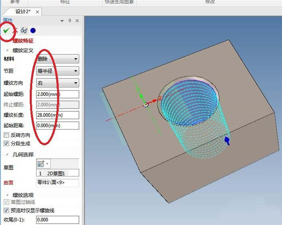Screen dimensions: 282x225
Task: Click the blue circle apply icon
Action: pos(33,31)
